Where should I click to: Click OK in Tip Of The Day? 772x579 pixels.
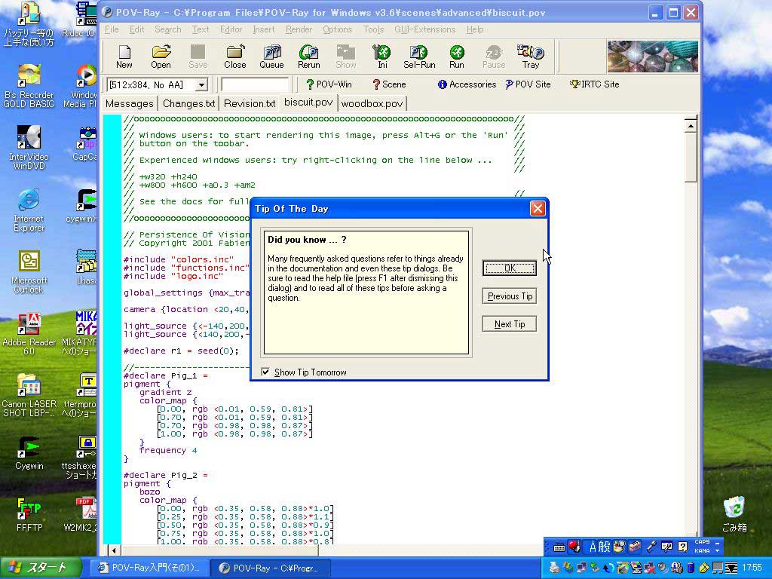[510, 268]
